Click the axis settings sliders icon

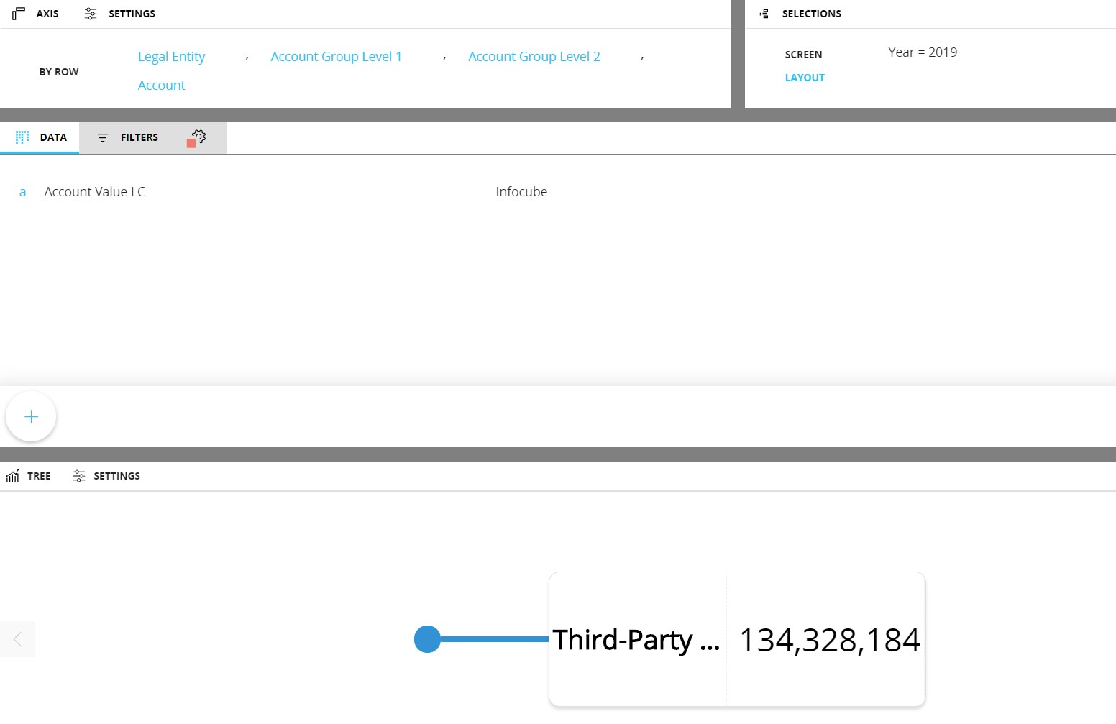[91, 14]
